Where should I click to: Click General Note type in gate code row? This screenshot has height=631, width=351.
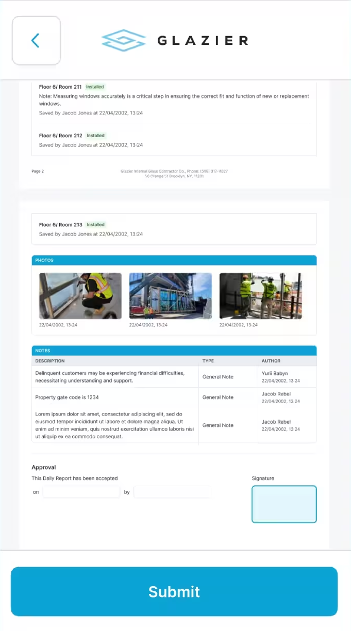[218, 397]
